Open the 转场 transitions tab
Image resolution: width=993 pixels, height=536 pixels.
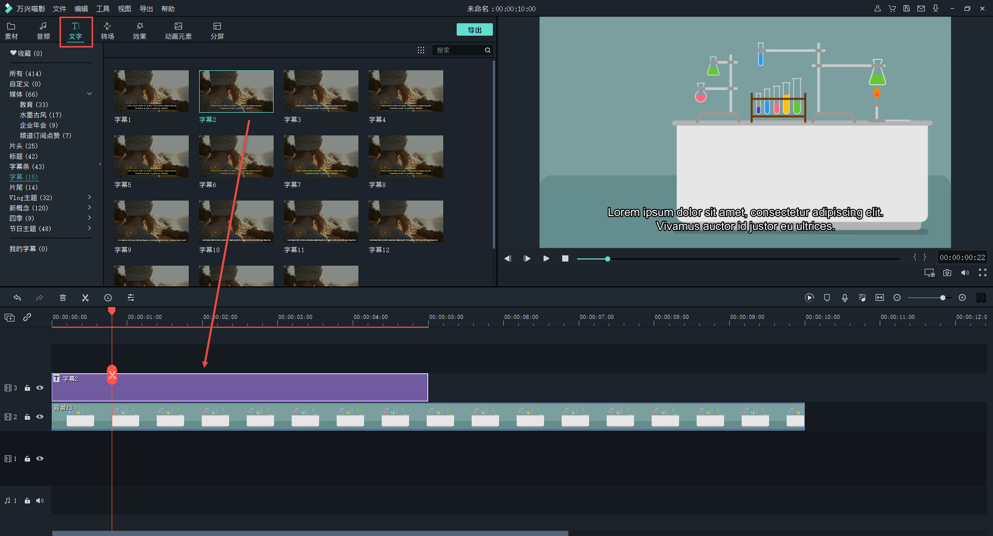click(108, 31)
